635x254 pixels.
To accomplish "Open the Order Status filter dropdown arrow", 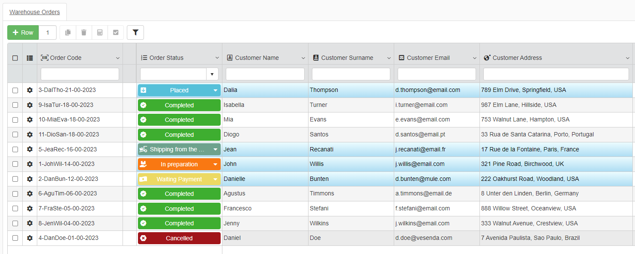I will point(212,74).
